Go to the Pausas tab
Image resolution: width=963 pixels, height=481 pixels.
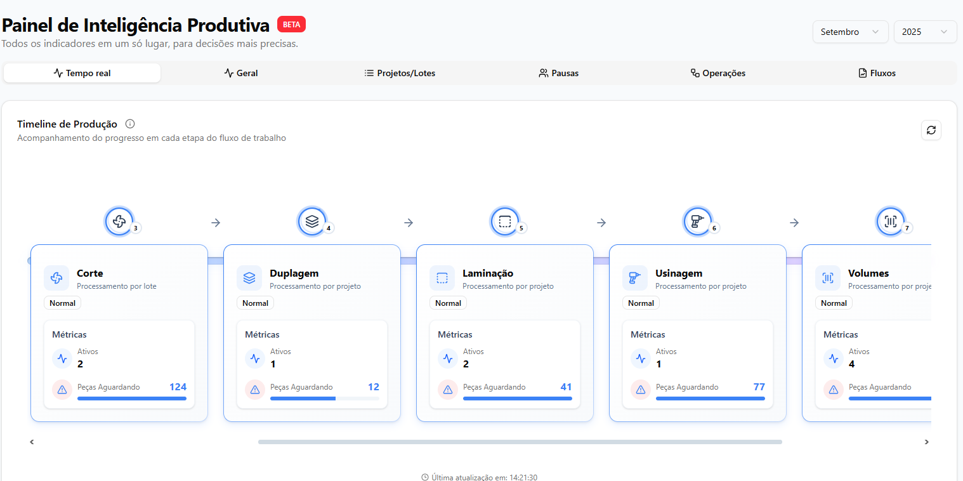(558, 73)
